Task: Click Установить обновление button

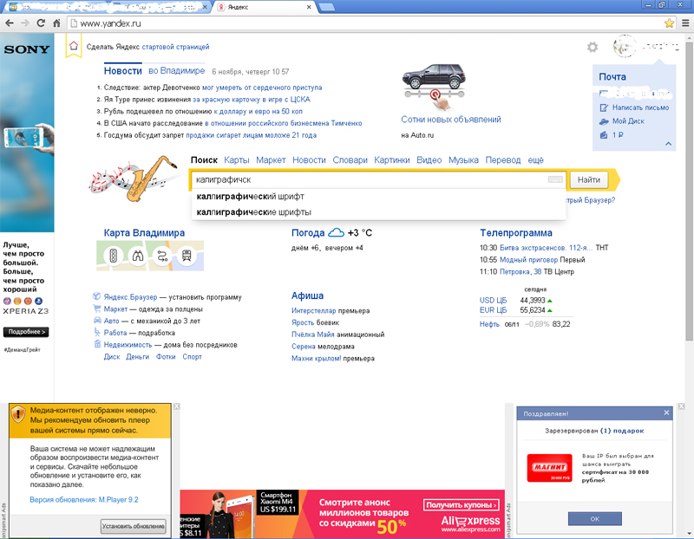Action: [x=134, y=526]
